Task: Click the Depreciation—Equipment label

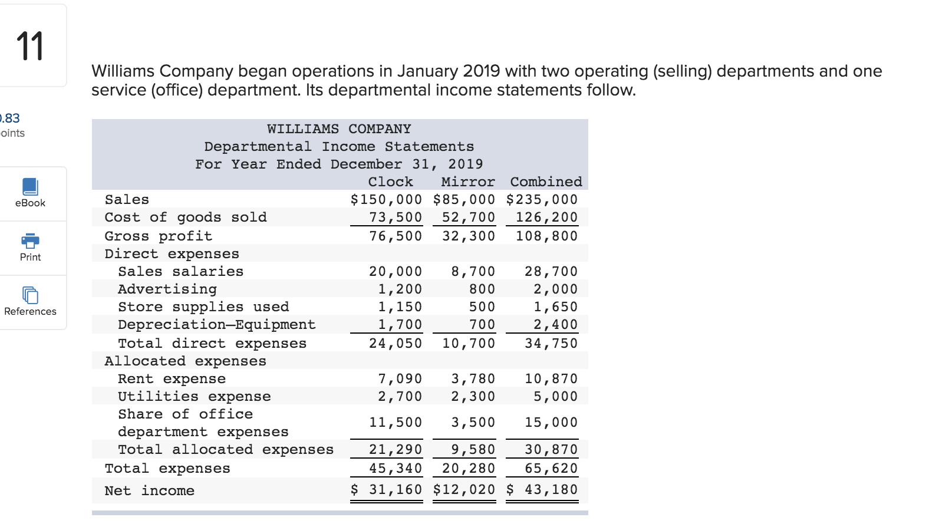Action: (x=217, y=324)
